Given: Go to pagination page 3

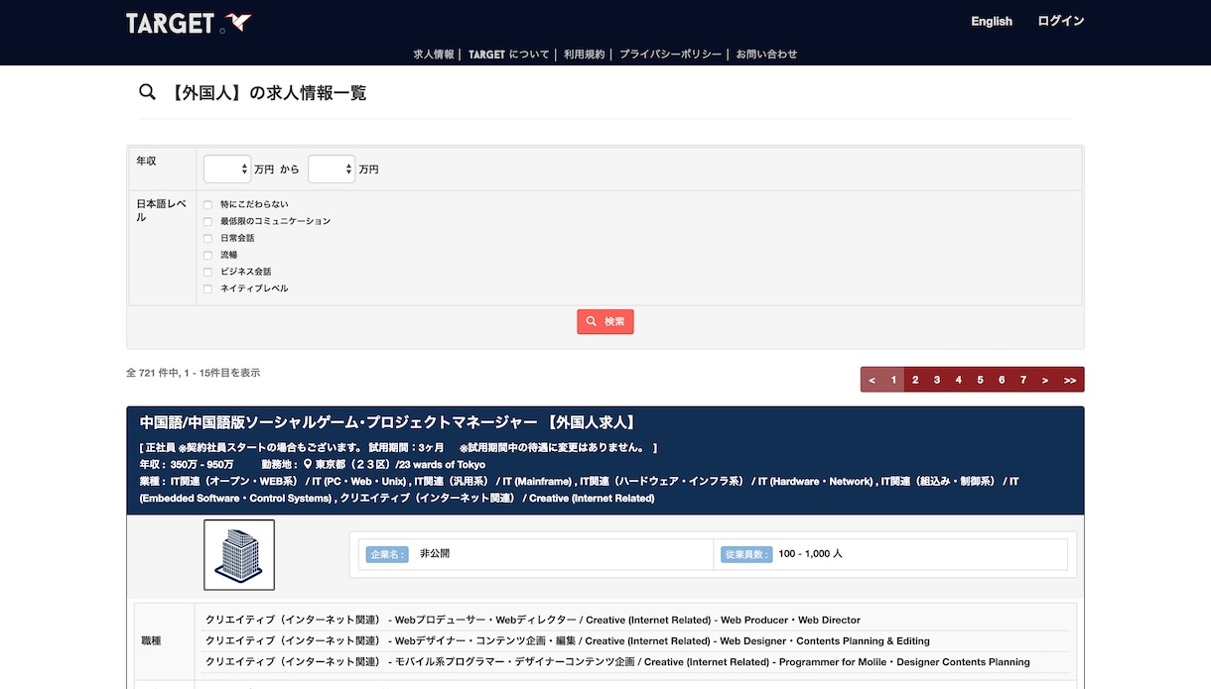Looking at the screenshot, I should point(937,380).
